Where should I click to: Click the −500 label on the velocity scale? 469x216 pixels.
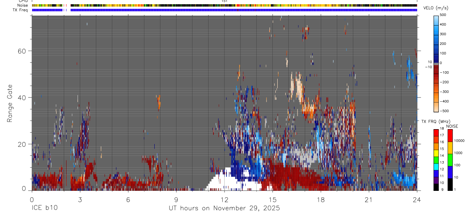point(444,111)
